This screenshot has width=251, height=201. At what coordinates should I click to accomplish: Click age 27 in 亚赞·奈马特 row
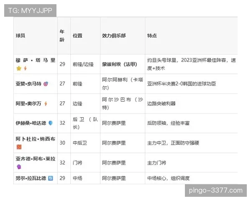pyautogui.click(x=62, y=84)
